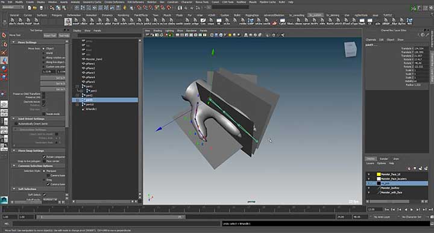Toggle Soft Select checkbox

[x=44, y=194]
